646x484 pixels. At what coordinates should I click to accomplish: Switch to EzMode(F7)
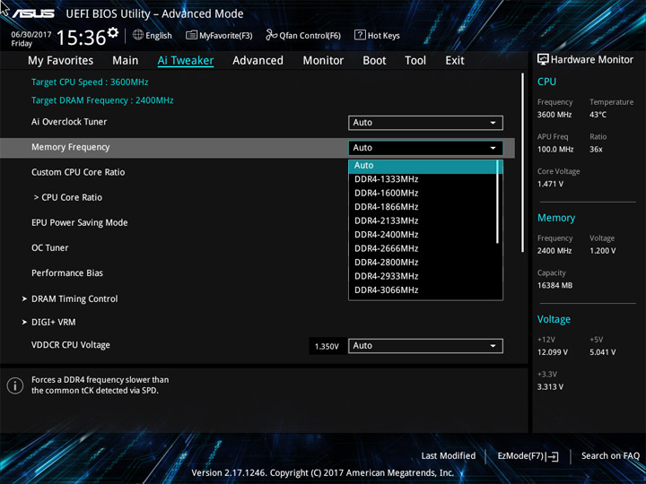point(528,456)
